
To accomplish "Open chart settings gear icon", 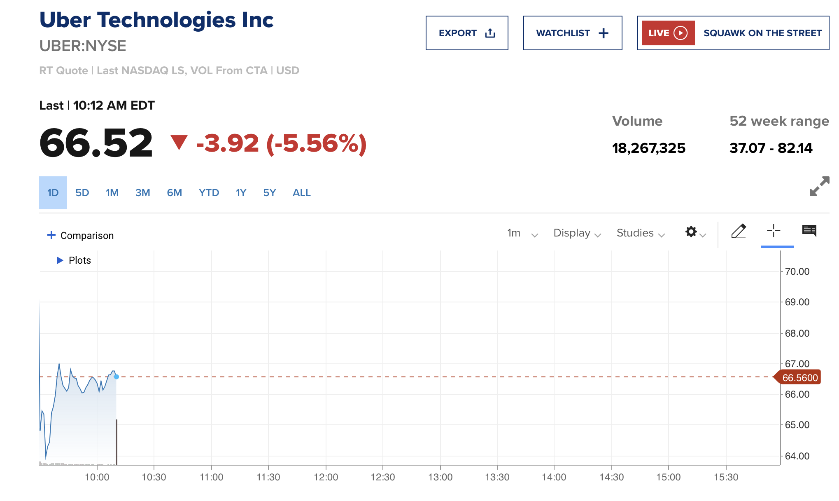I will click(x=692, y=232).
